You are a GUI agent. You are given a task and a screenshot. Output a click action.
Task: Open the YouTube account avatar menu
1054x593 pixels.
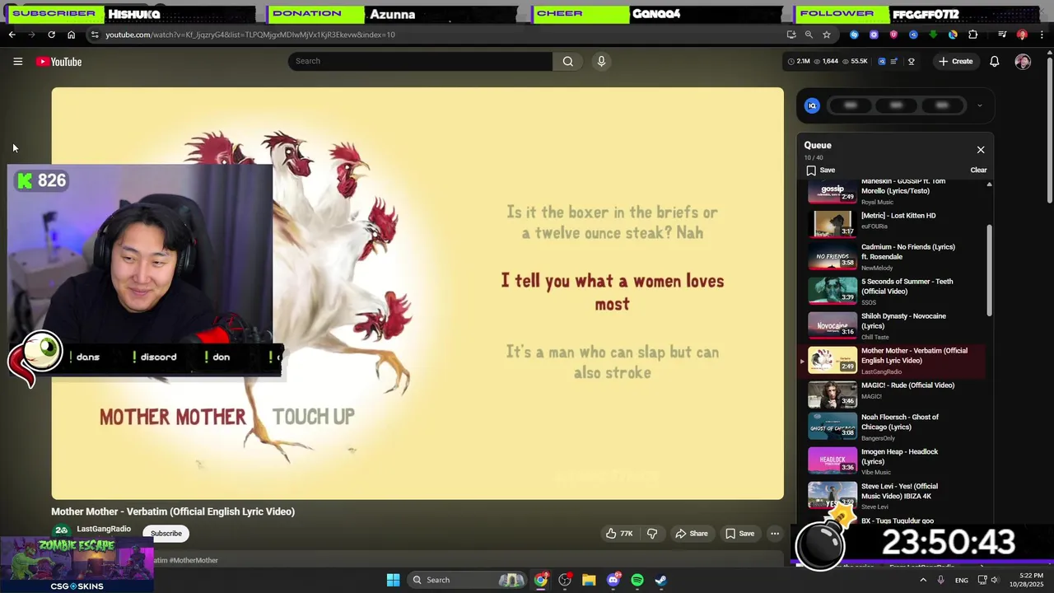1023,62
